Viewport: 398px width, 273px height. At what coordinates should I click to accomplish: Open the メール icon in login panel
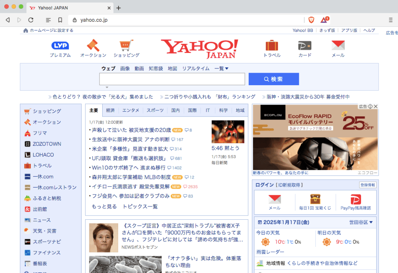click(275, 199)
